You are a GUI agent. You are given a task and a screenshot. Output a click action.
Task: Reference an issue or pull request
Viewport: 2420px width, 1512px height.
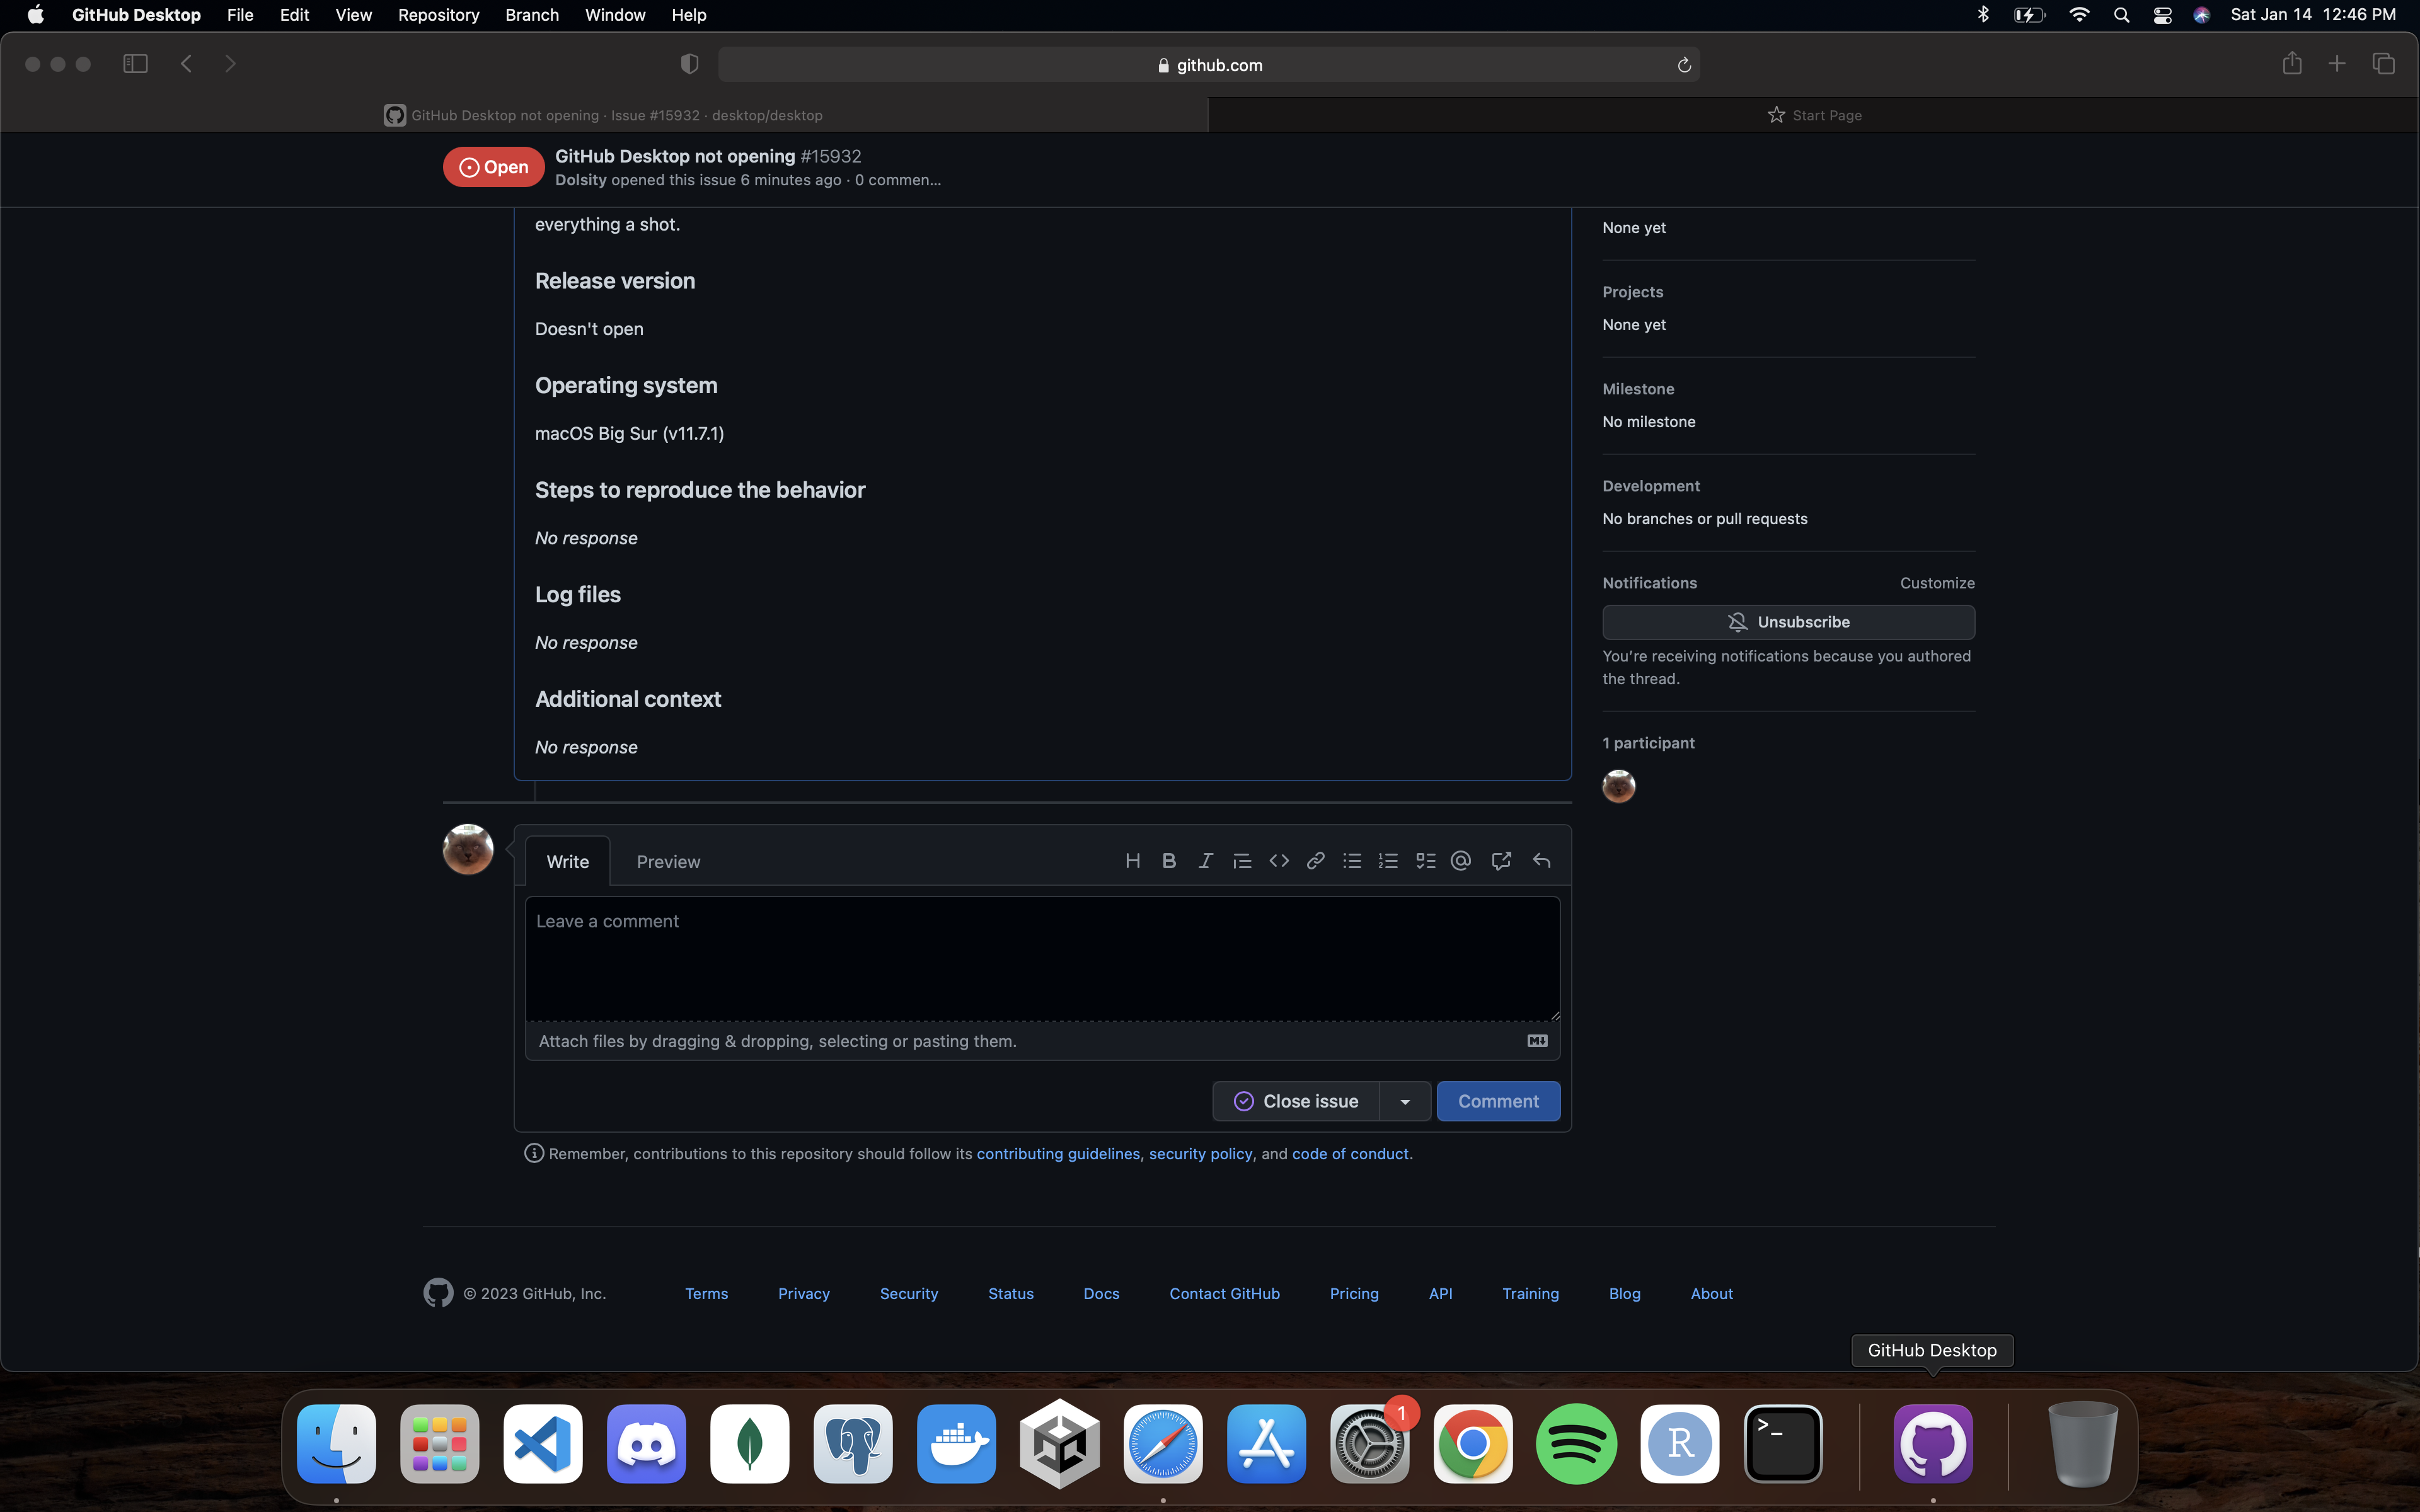coord(1501,860)
